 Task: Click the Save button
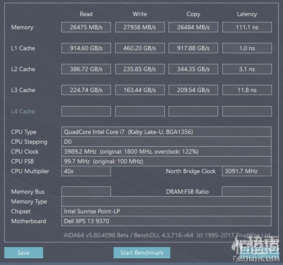[24, 252]
